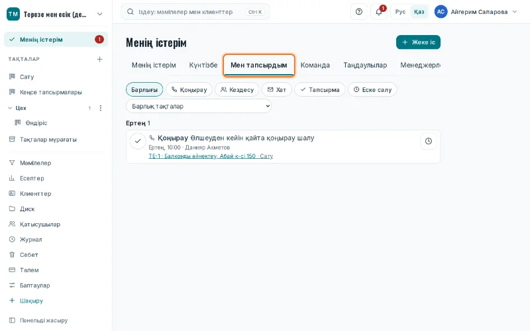Click the AC user avatar

click(x=441, y=12)
